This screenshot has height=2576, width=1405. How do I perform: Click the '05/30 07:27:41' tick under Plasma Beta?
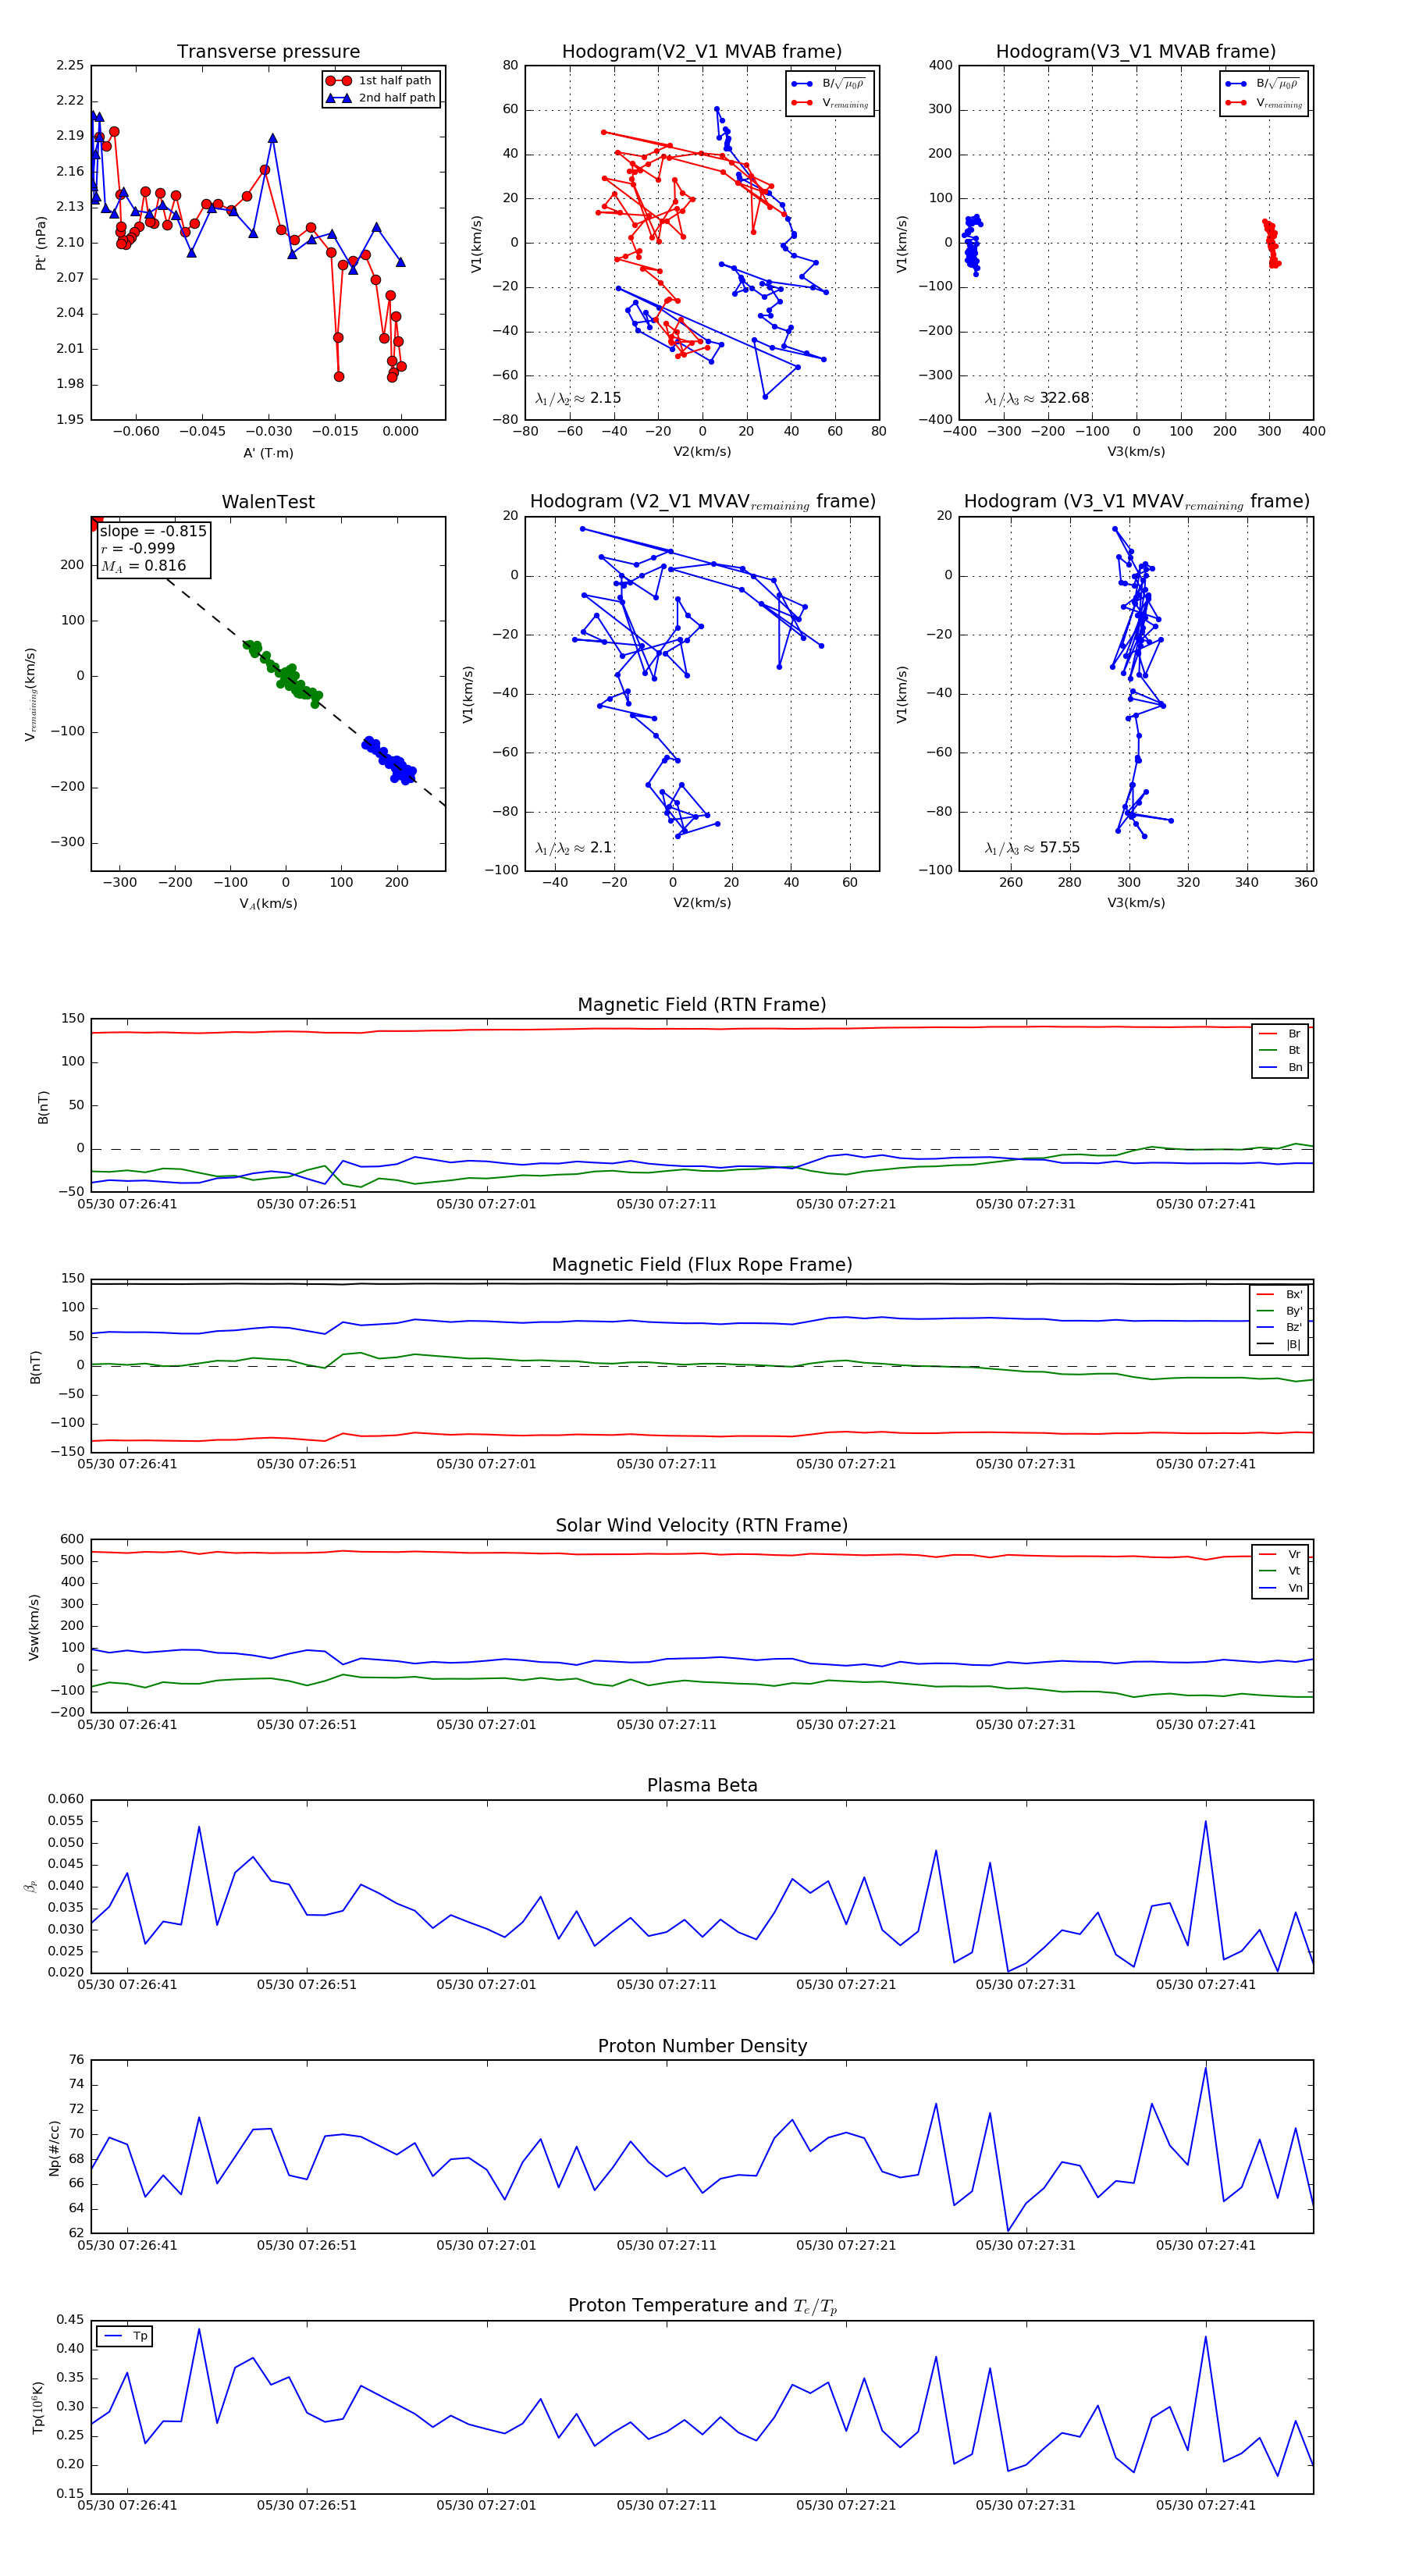[x=1205, y=1985]
